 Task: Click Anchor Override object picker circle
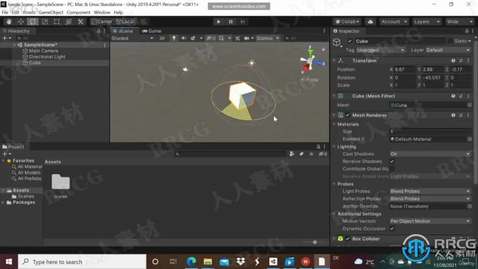[470, 206]
